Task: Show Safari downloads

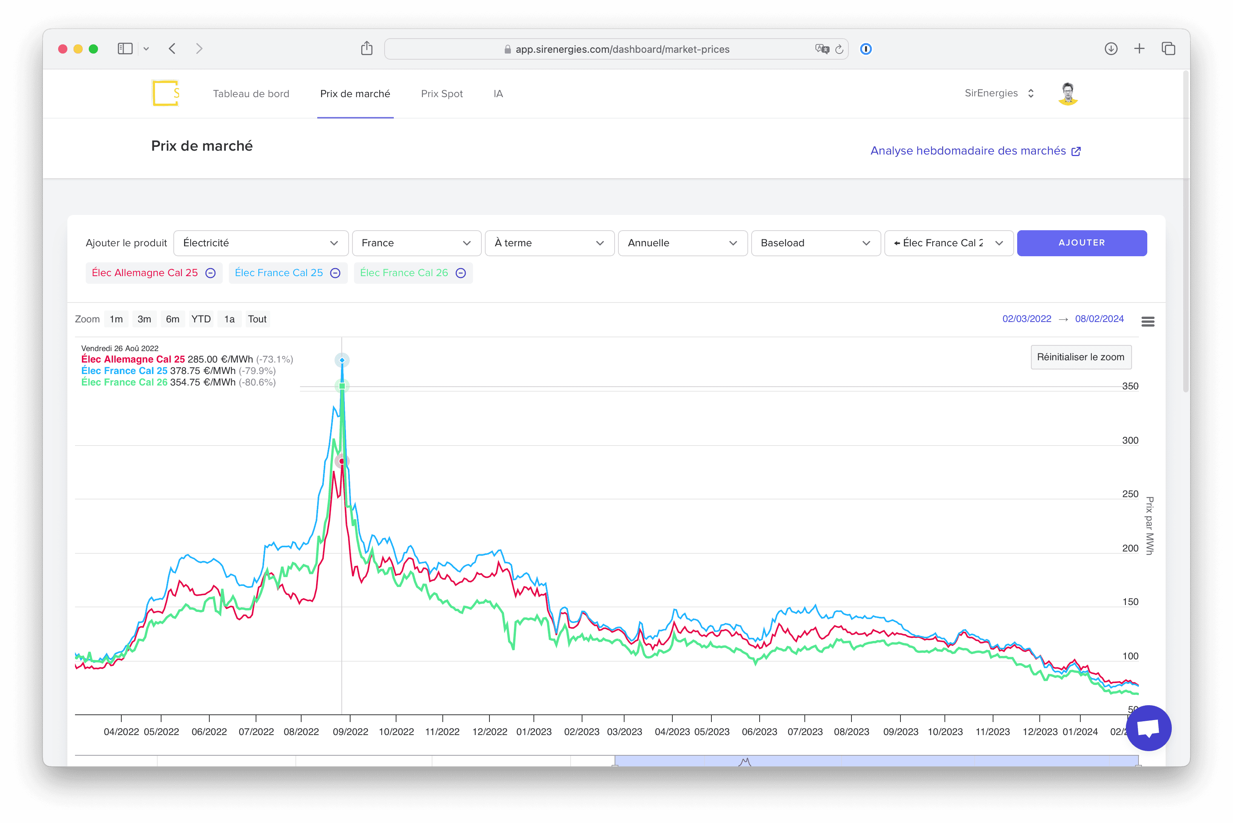Action: pyautogui.click(x=1111, y=49)
